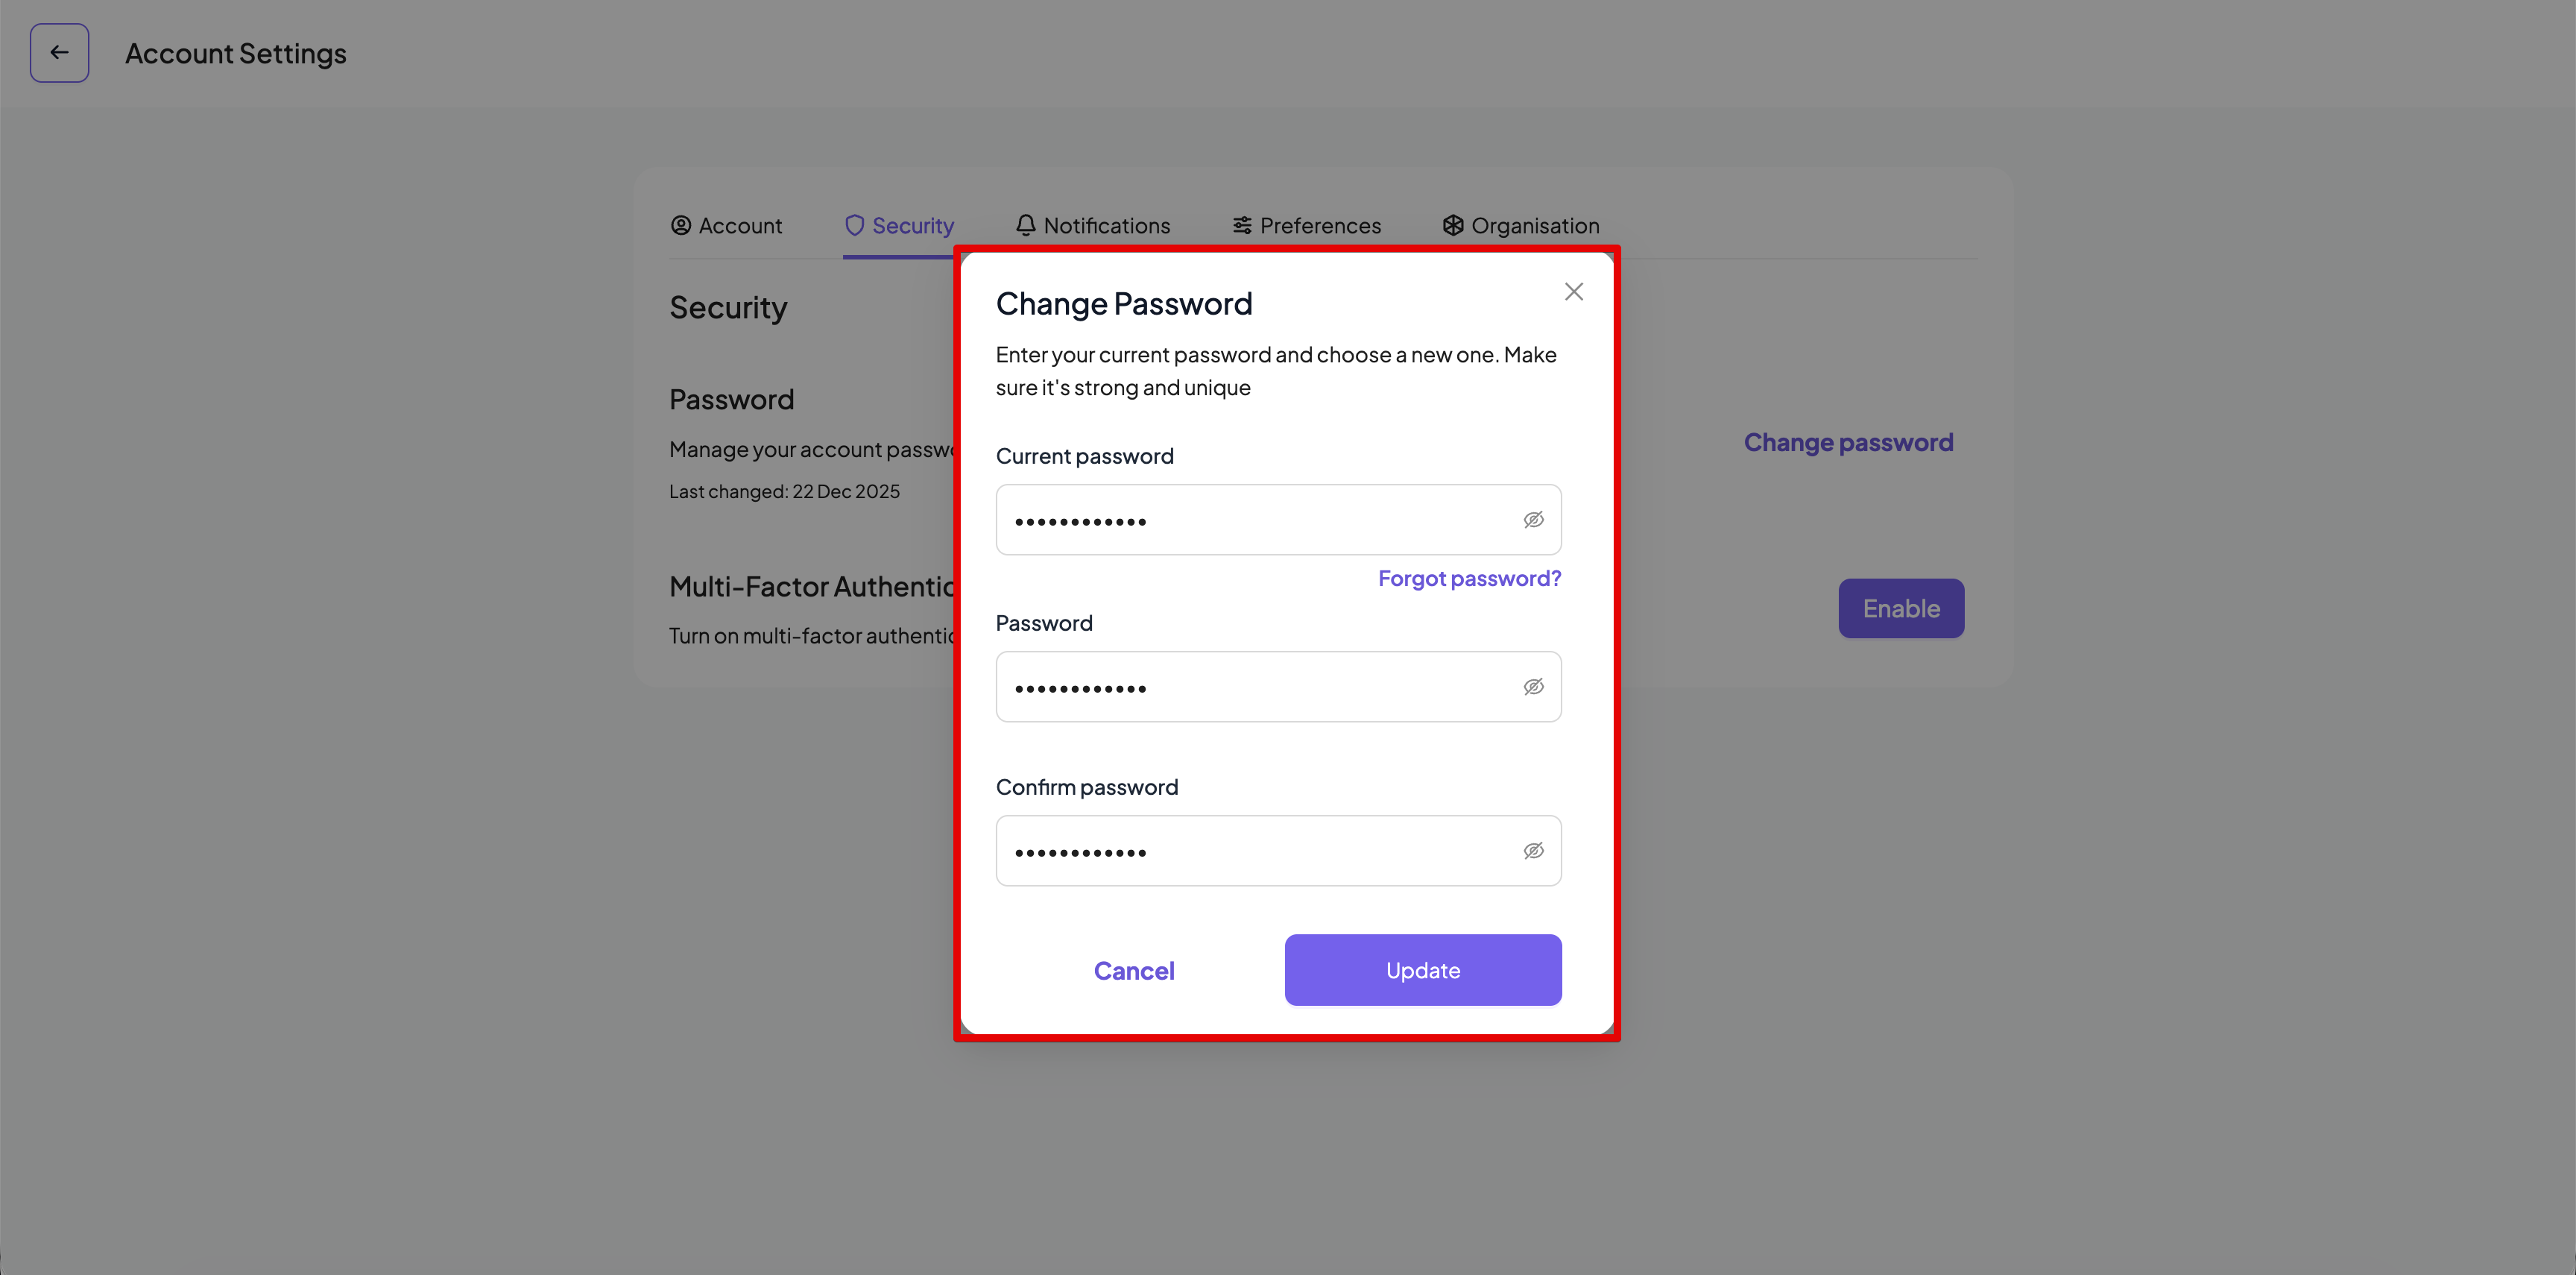Click the Preferences sliders icon
Viewport: 2576px width, 1275px height.
pyautogui.click(x=1241, y=225)
